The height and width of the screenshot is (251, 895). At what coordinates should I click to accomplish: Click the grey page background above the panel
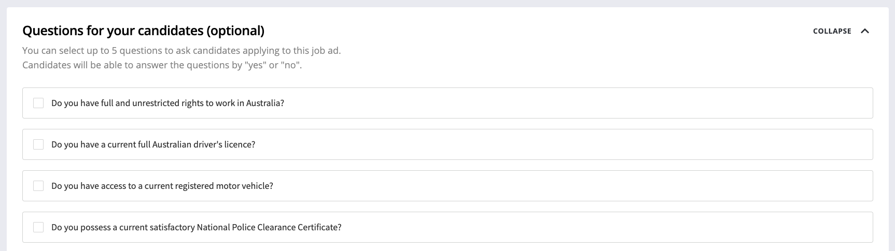(x=446, y=3)
